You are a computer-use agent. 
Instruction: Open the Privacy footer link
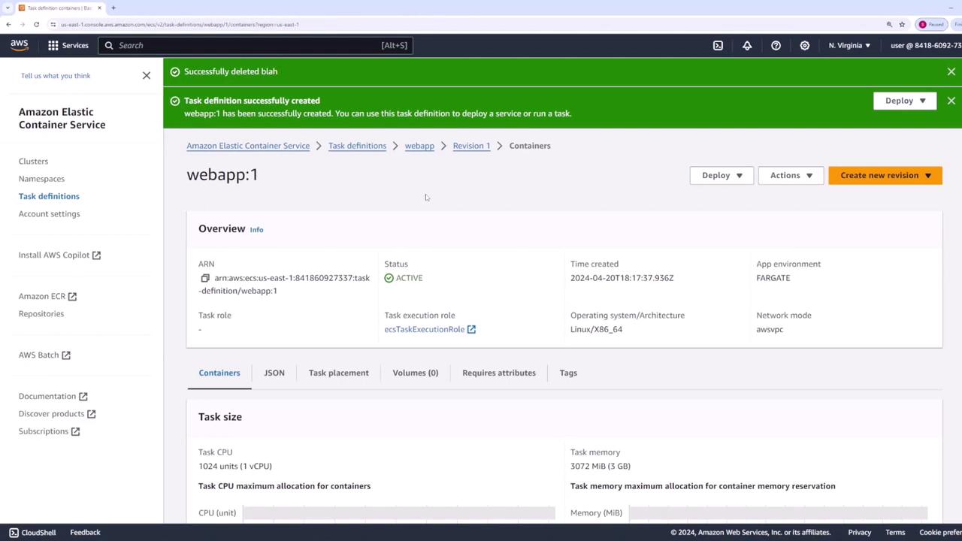tap(860, 533)
